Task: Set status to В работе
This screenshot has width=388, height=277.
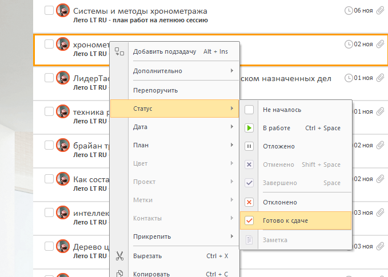Action: click(x=295, y=128)
